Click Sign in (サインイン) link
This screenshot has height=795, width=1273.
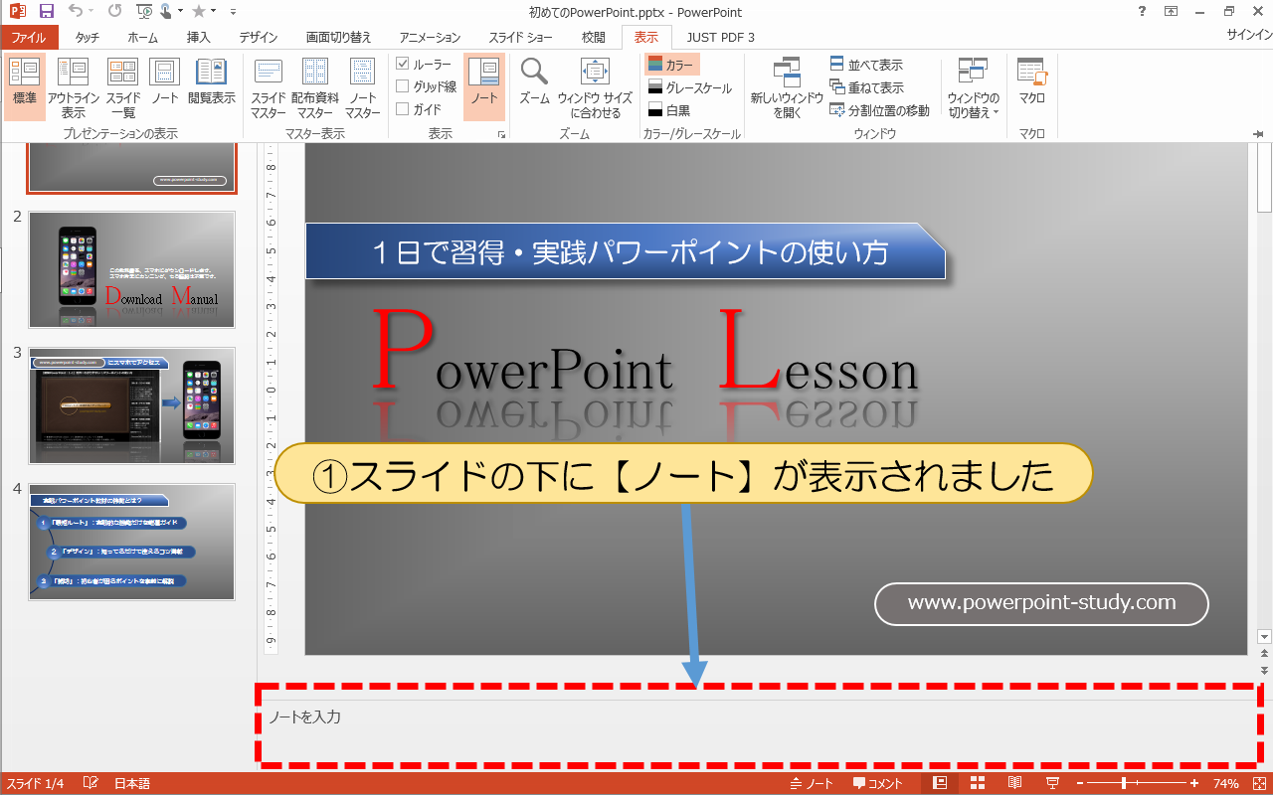click(x=1248, y=35)
